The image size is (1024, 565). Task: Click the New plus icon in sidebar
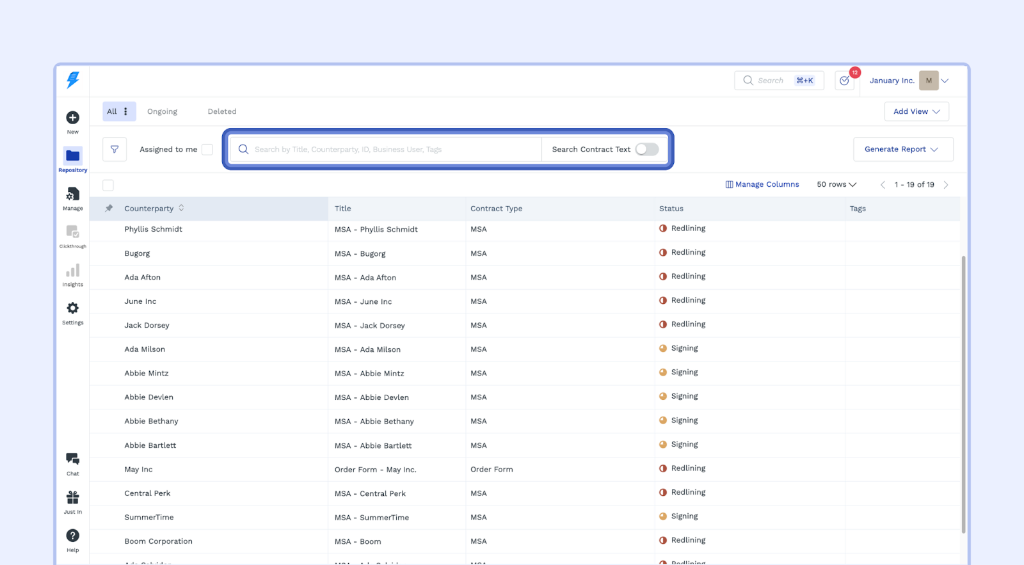click(73, 118)
